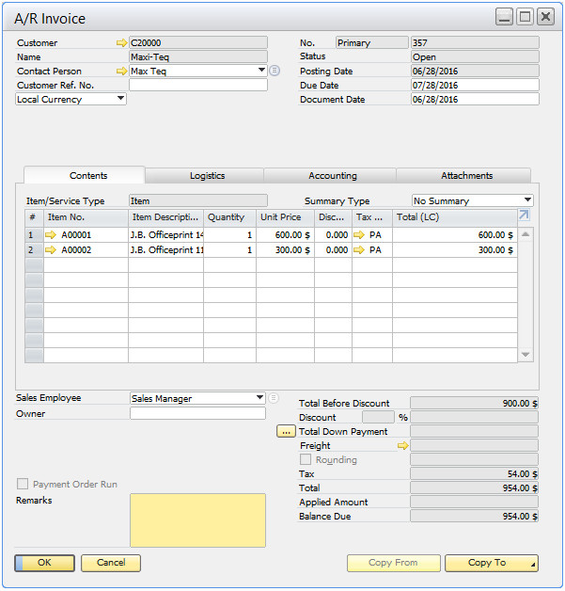Viewport: 565px width, 591px height.
Task: Open the Sales Employee dropdown
Action: (x=259, y=398)
